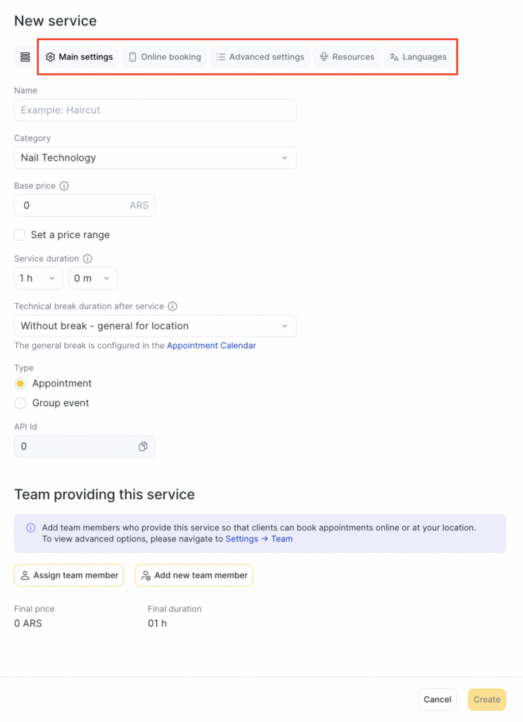The width and height of the screenshot is (523, 722).
Task: Click the Technical break duration info icon
Action: (173, 307)
